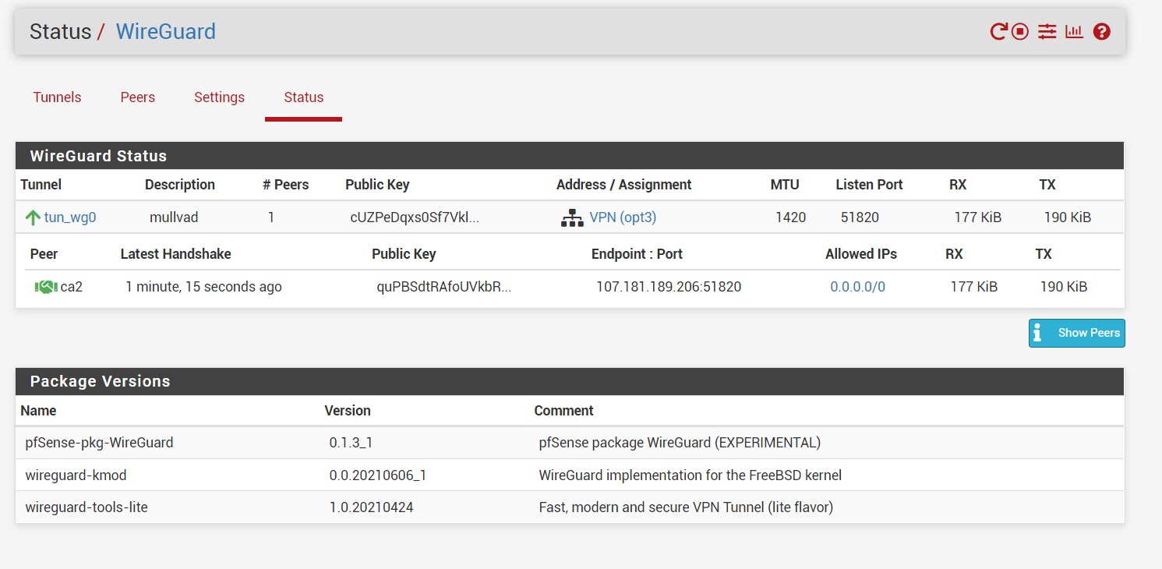Viewport: 1162px width, 569px height.
Task: Click the wireguard-tools-lite package name
Action: (x=87, y=507)
